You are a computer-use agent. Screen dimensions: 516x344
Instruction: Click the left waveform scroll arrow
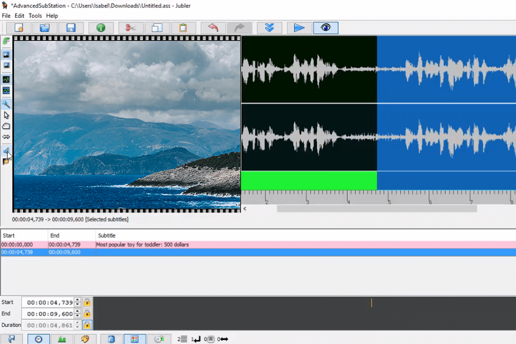point(245,209)
